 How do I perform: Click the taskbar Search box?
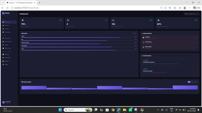(x=78, y=110)
